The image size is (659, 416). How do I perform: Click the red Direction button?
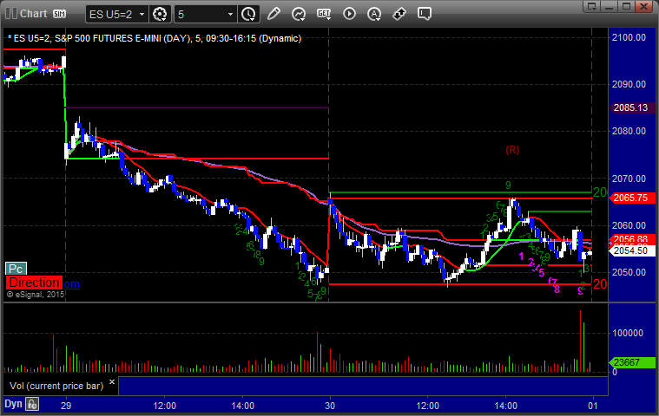coord(34,283)
